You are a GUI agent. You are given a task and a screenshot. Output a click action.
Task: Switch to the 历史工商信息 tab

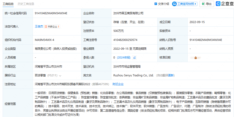click(26, 4)
